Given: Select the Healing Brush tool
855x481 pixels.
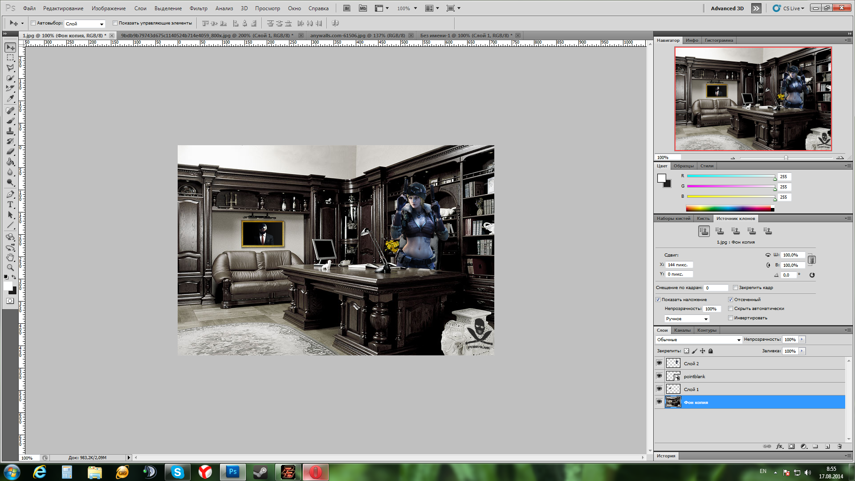Looking at the screenshot, I should [x=10, y=110].
